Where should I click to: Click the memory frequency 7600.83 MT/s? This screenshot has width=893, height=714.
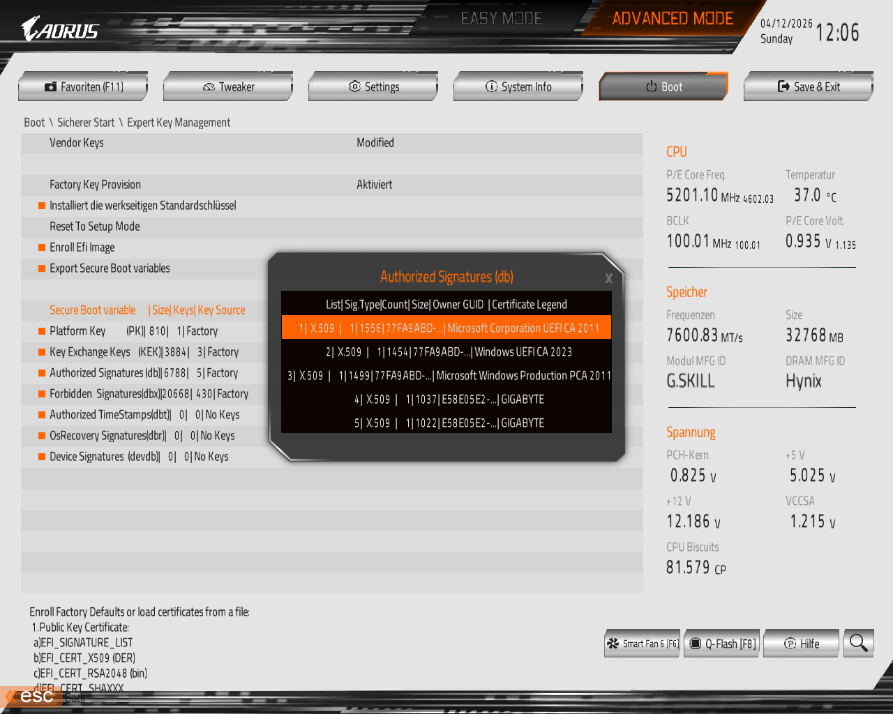[705, 336]
